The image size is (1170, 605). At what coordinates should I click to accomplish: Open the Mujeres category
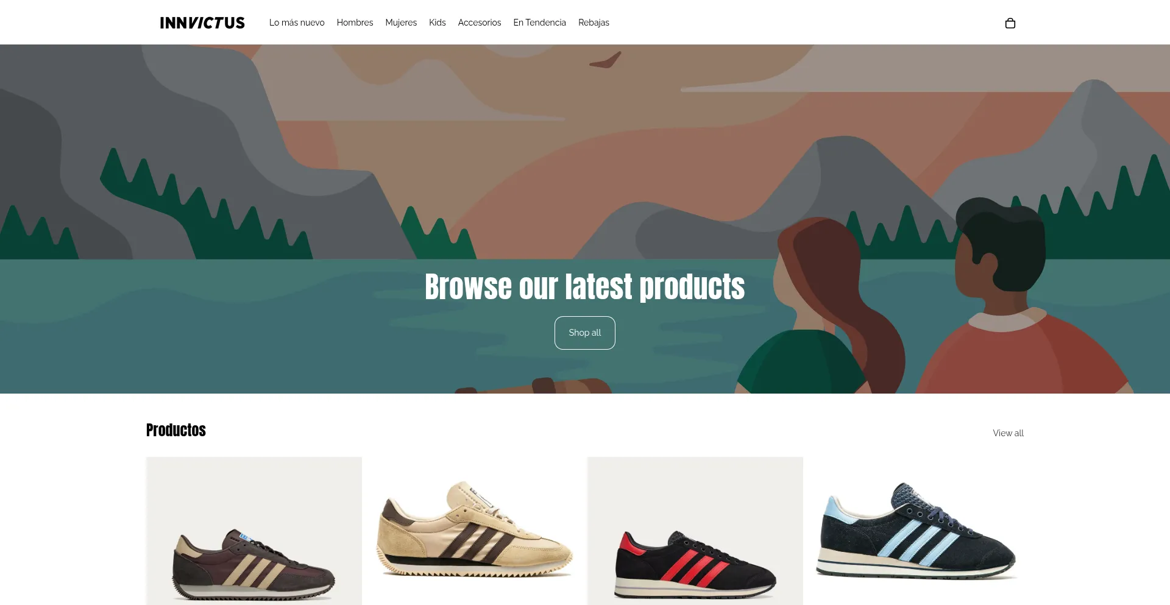coord(401,23)
